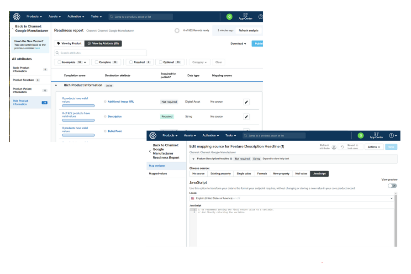Check the Required filter checkbox
The image size is (411, 274).
tap(131, 62)
